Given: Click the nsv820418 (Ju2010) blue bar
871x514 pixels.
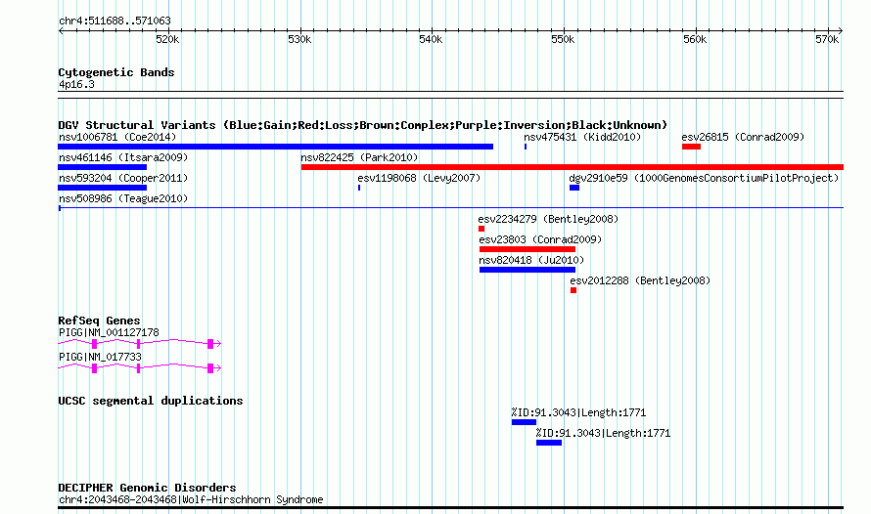Looking at the screenshot, I should point(527,270).
